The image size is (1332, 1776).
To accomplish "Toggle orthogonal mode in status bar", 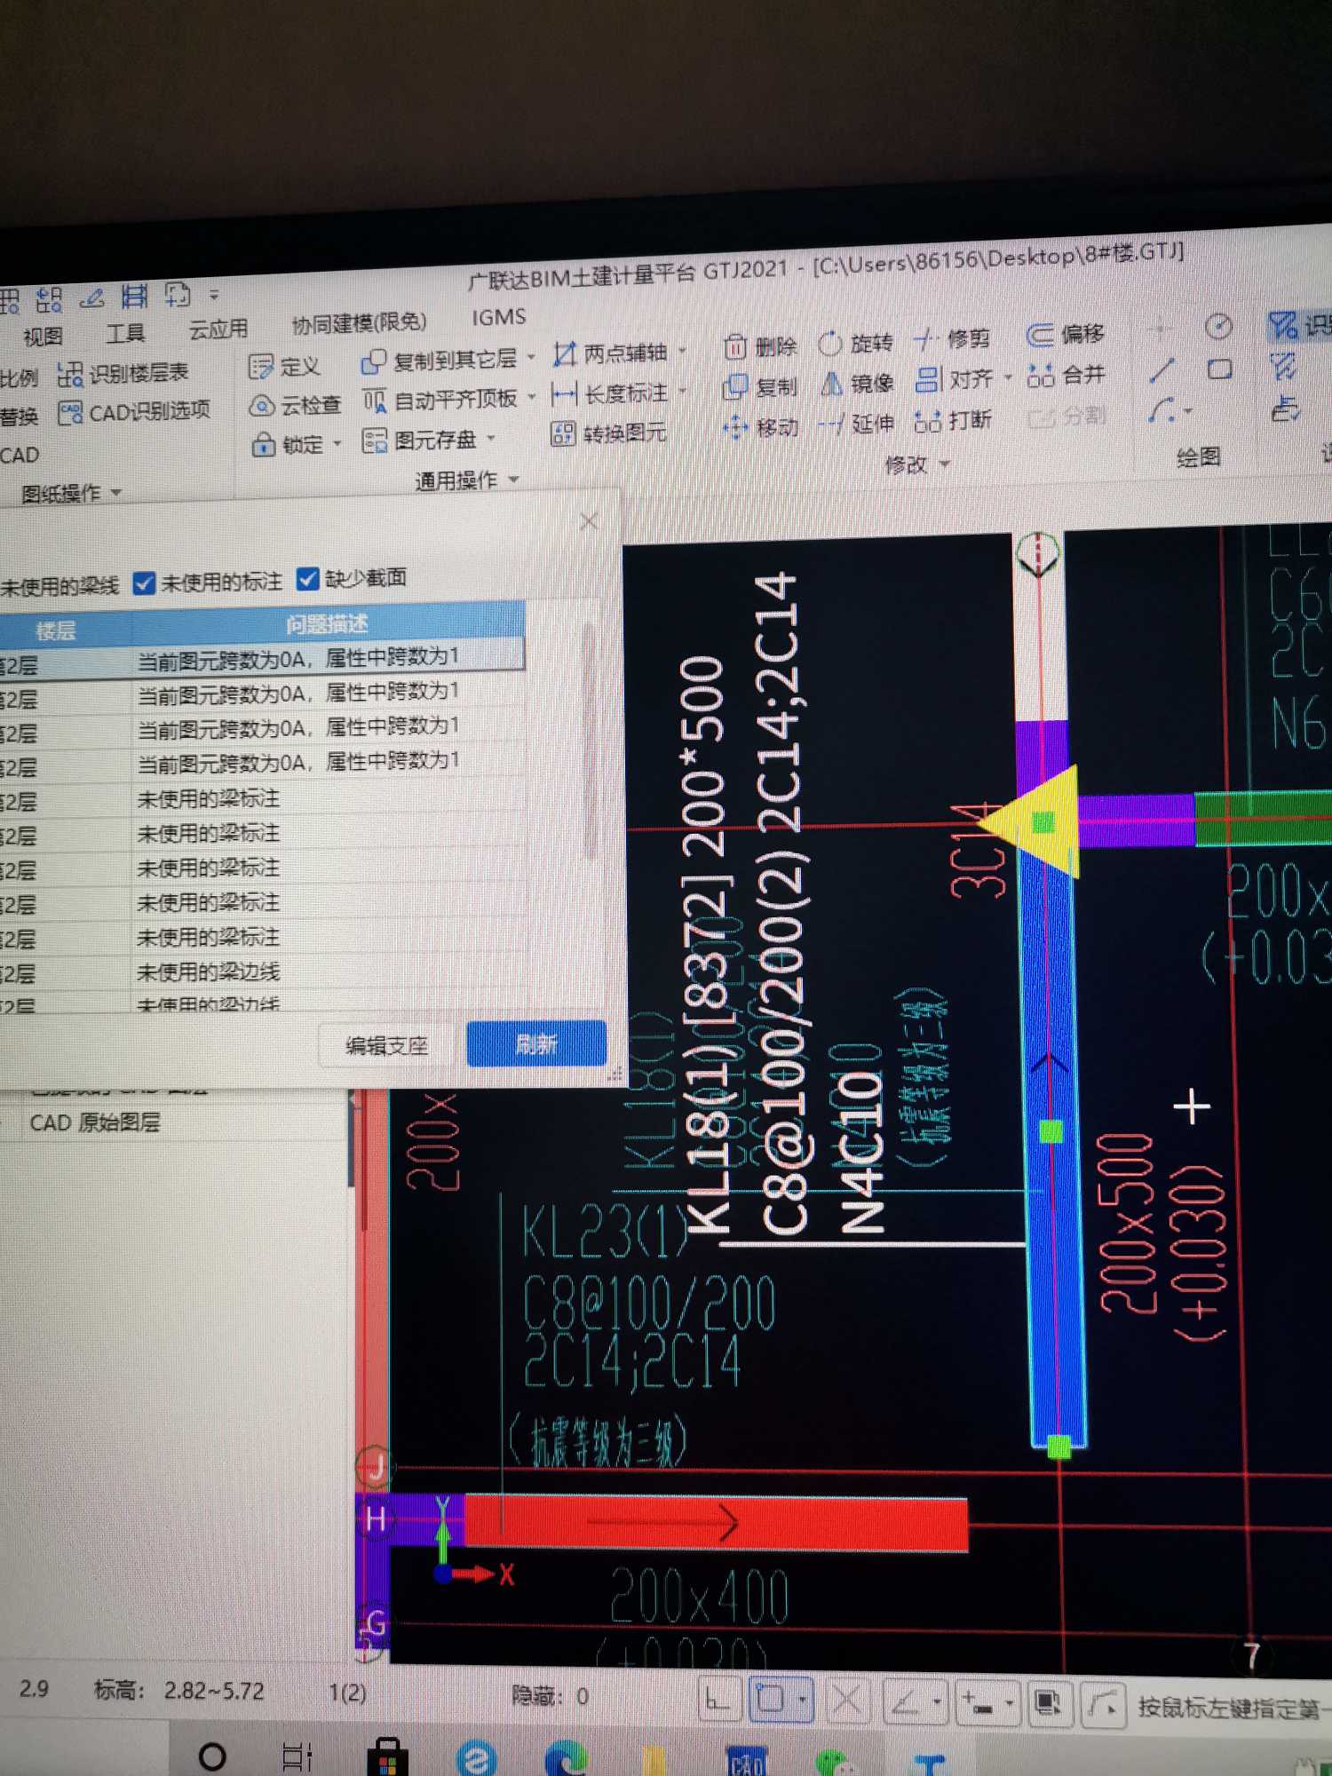I will click(717, 1700).
